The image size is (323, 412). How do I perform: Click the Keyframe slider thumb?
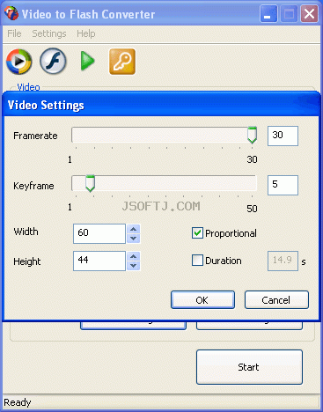[90, 184]
